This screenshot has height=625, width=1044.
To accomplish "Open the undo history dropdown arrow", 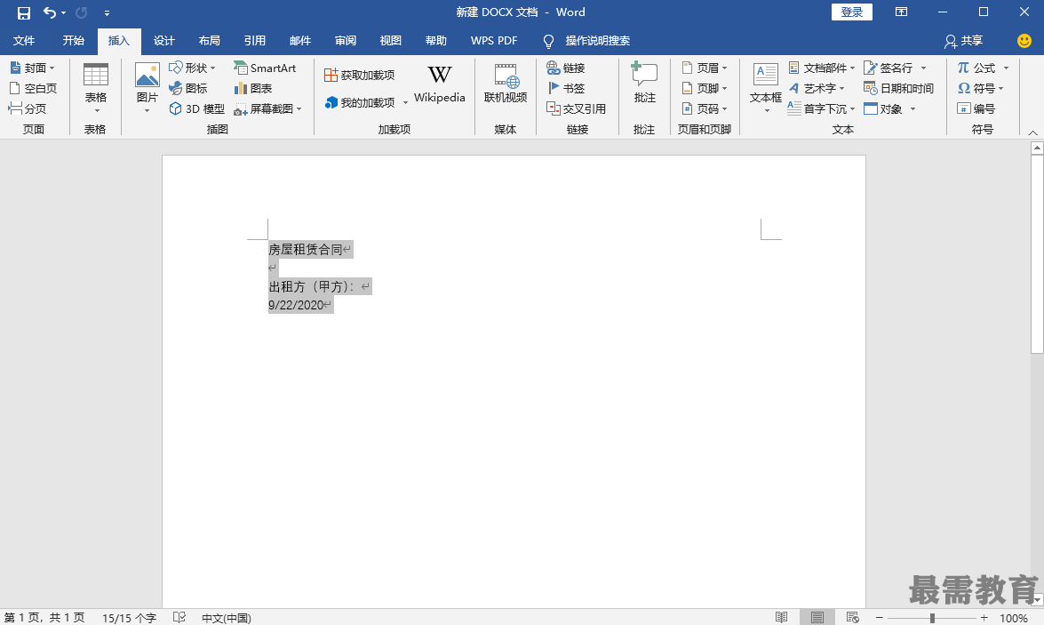I will [64, 12].
